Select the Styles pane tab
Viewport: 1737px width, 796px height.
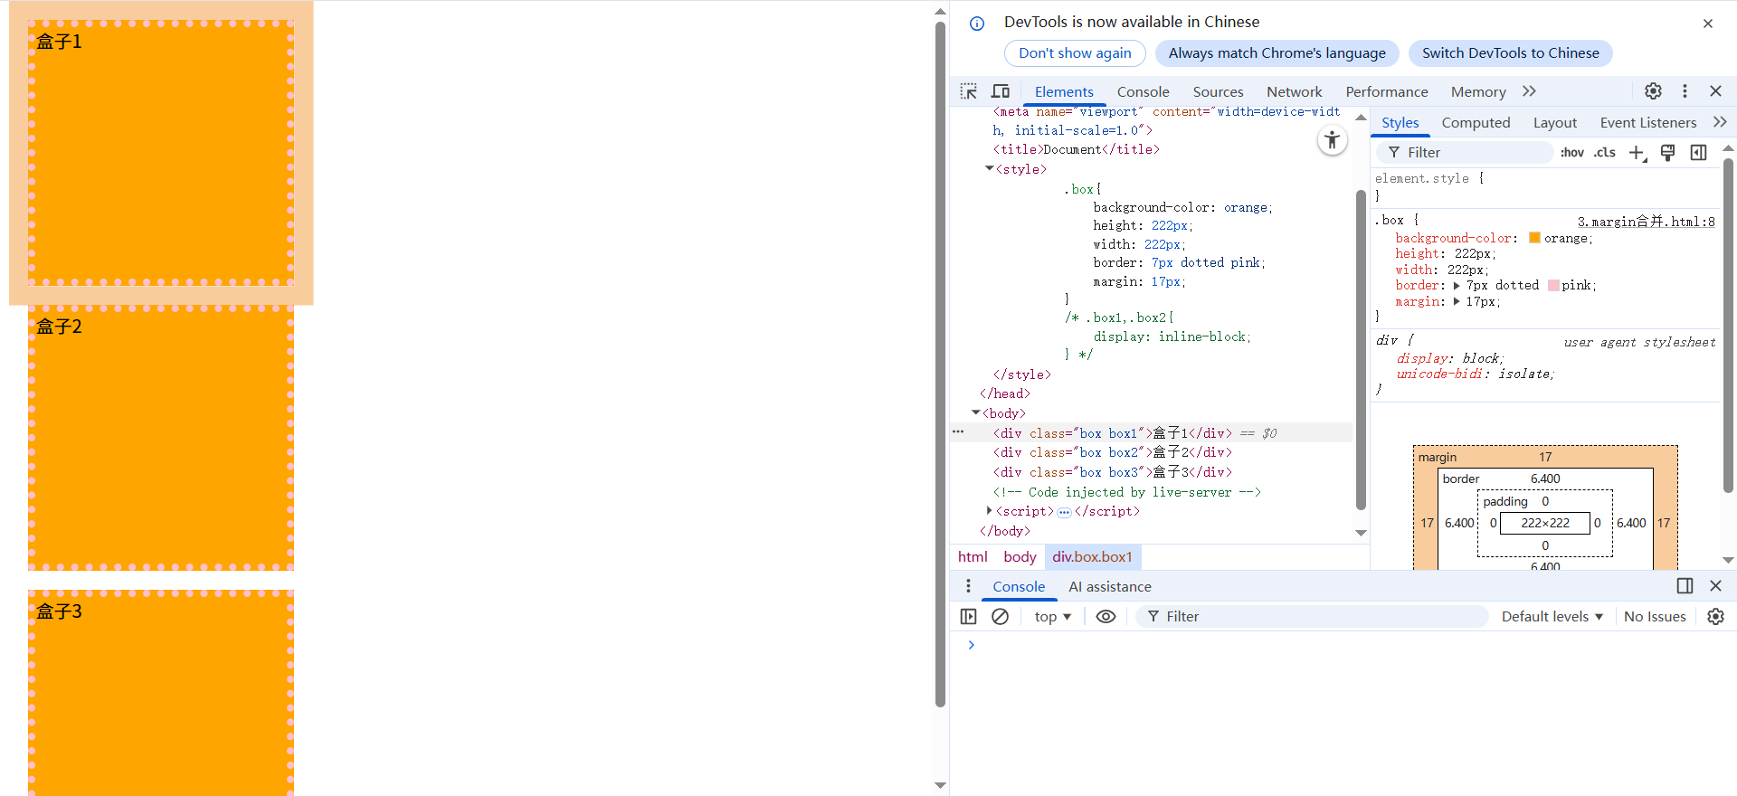1400,122
